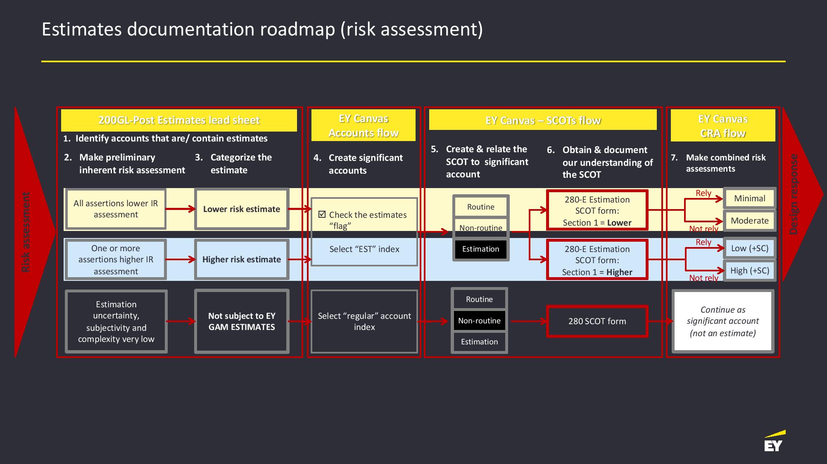Click 'Create significant accounts' step
This screenshot has width=827, height=464.
358,164
